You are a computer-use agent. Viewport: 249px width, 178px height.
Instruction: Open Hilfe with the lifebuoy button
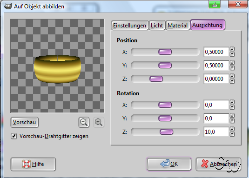pos(33,164)
